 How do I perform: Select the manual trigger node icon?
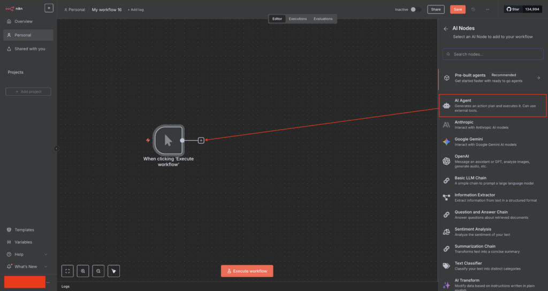tap(168, 140)
